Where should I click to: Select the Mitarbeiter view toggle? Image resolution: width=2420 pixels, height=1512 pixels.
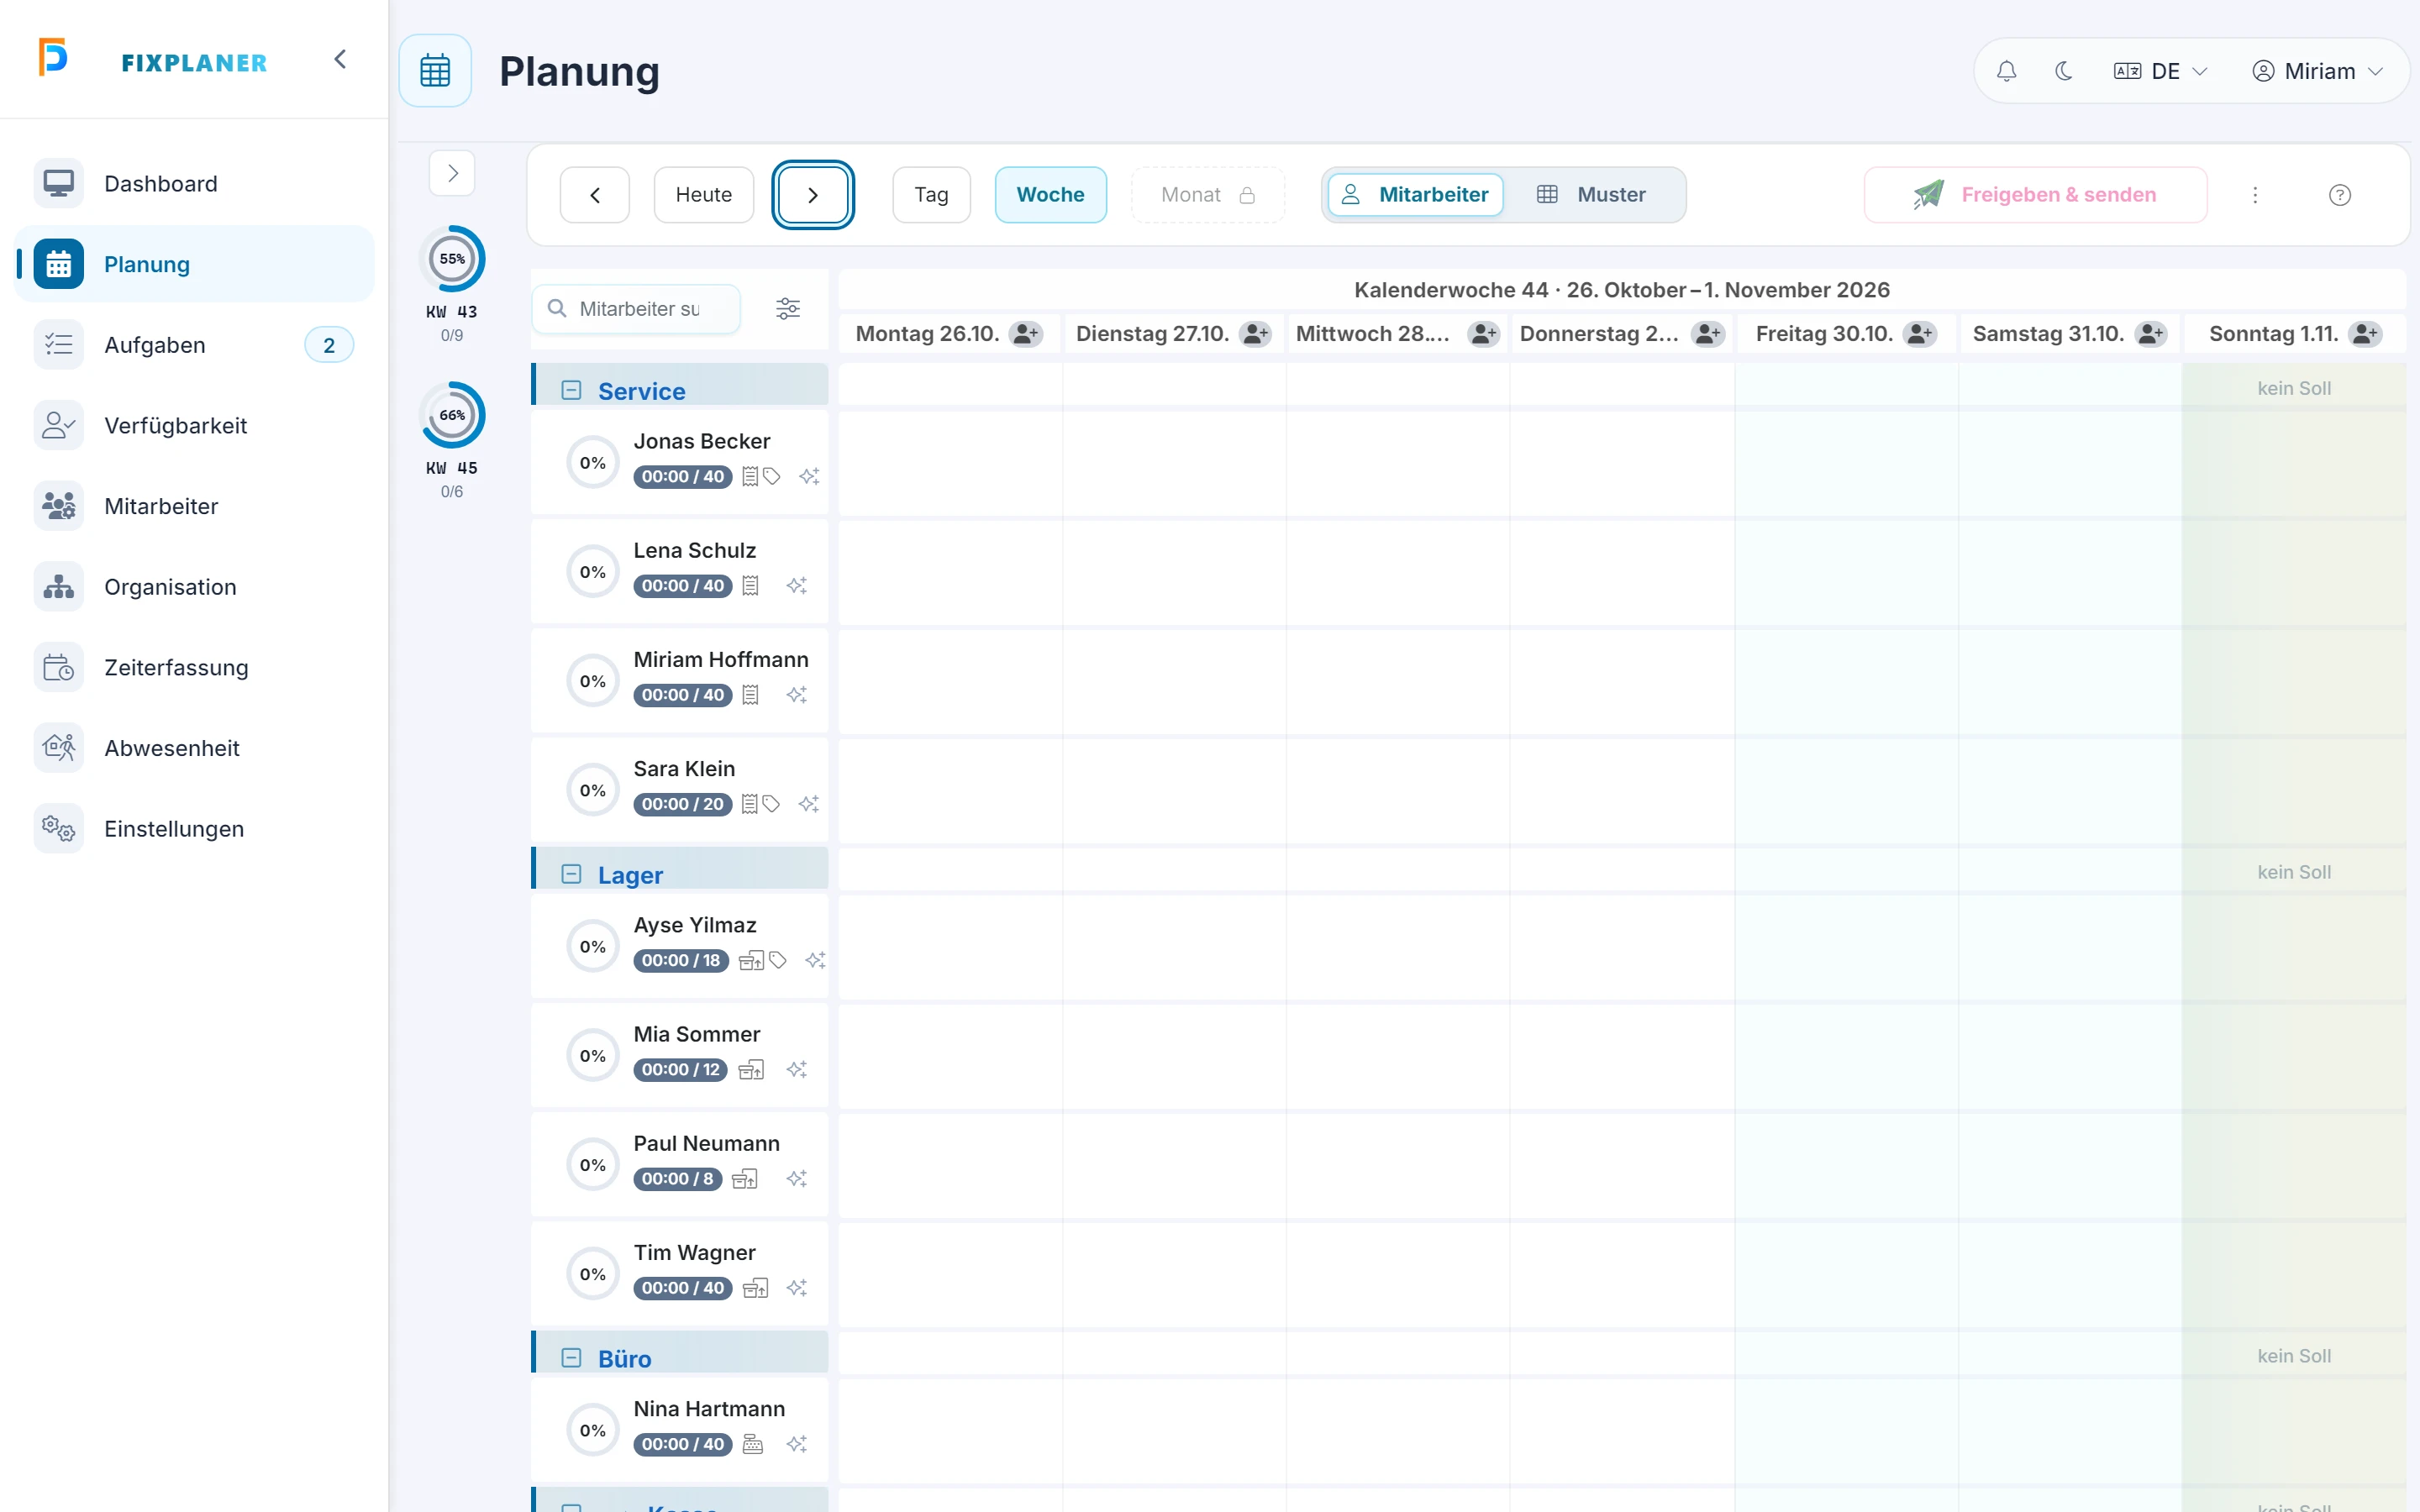pos(1415,195)
